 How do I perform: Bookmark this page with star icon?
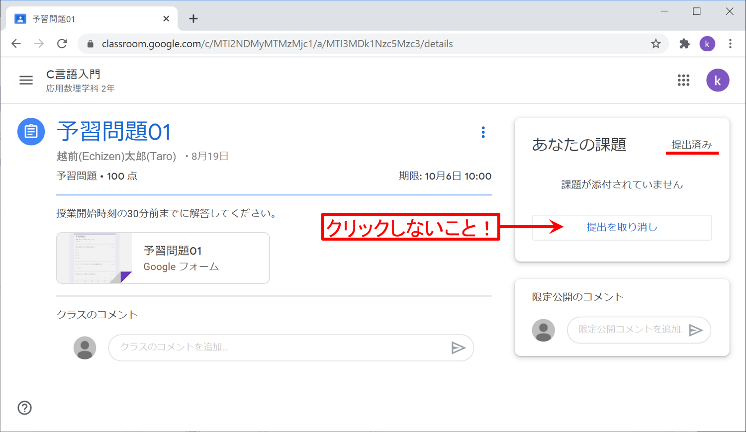(656, 44)
